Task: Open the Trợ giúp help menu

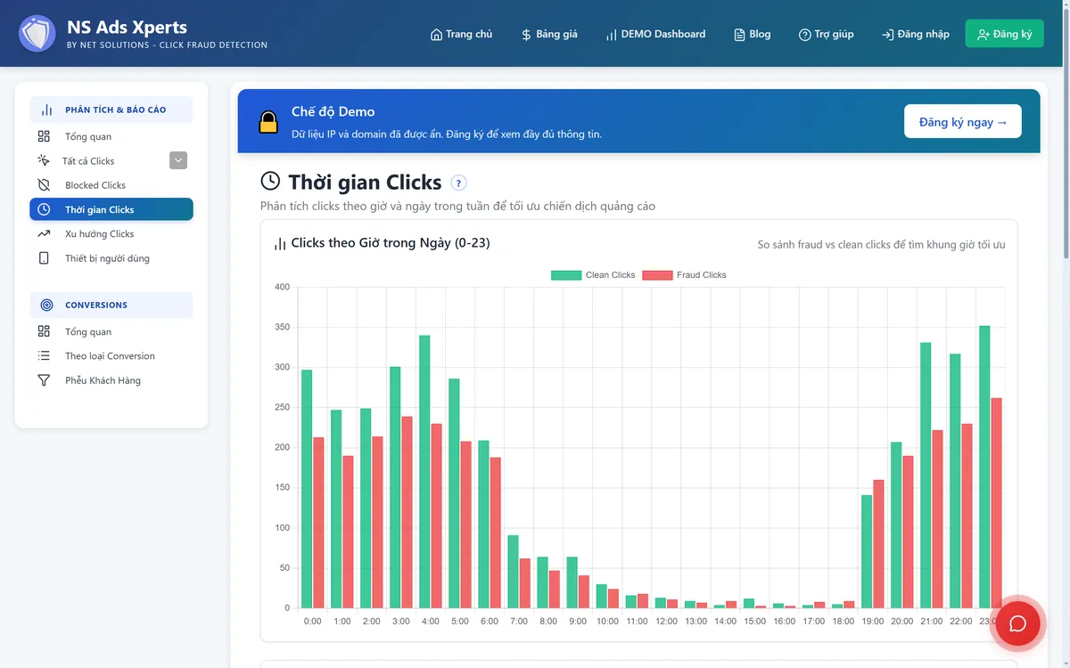Action: (x=827, y=34)
